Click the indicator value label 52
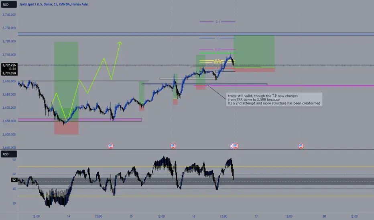The image size is (374, 220). coord(14,180)
